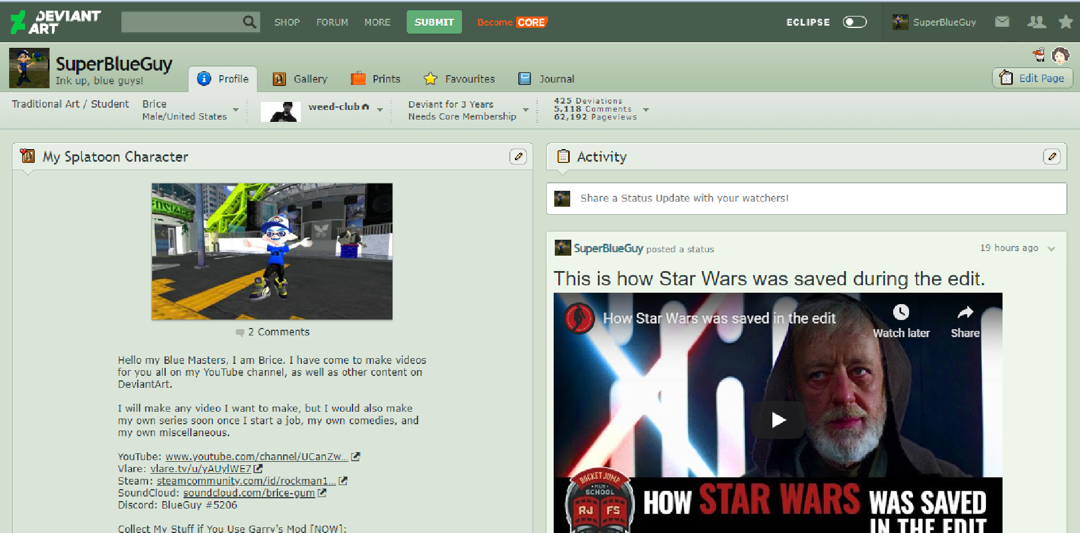Viewport: 1080px width, 533px height.
Task: Expand the weed-club dropdown arrow
Action: [x=380, y=109]
